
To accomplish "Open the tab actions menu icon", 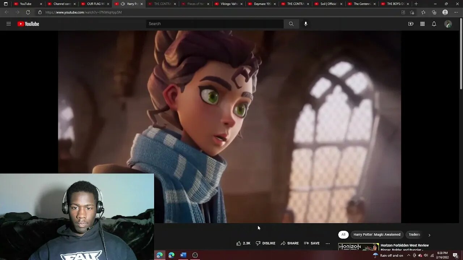I will coord(6,4).
